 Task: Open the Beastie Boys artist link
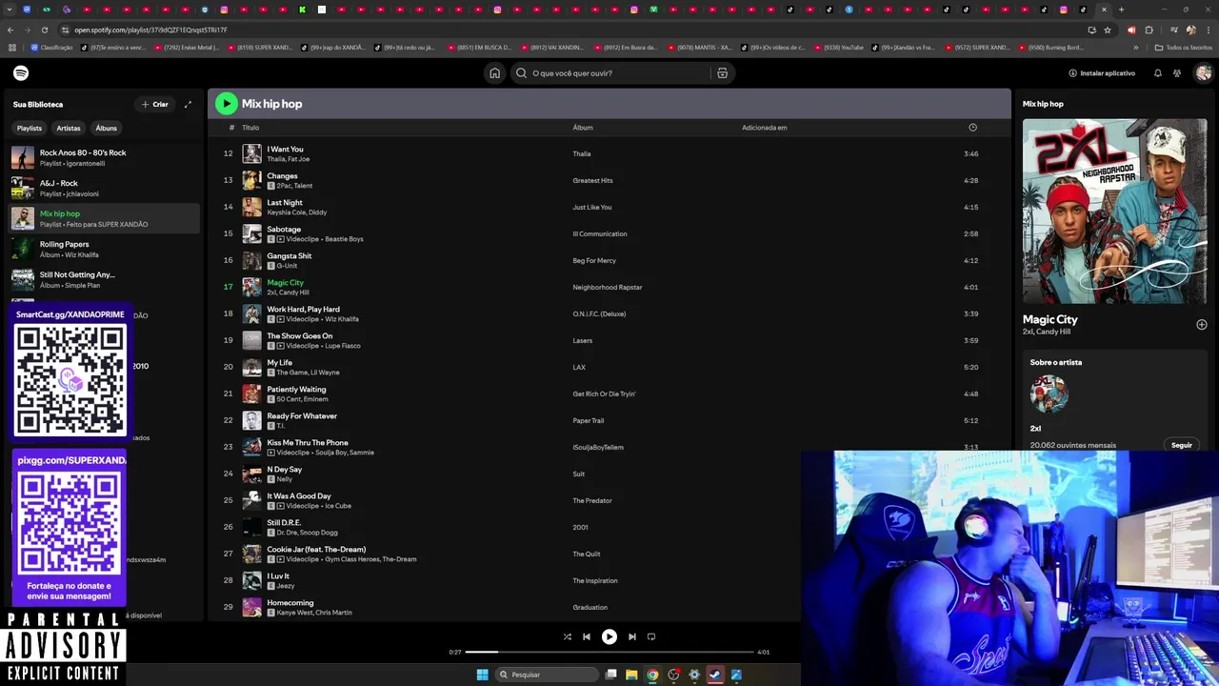pos(344,239)
